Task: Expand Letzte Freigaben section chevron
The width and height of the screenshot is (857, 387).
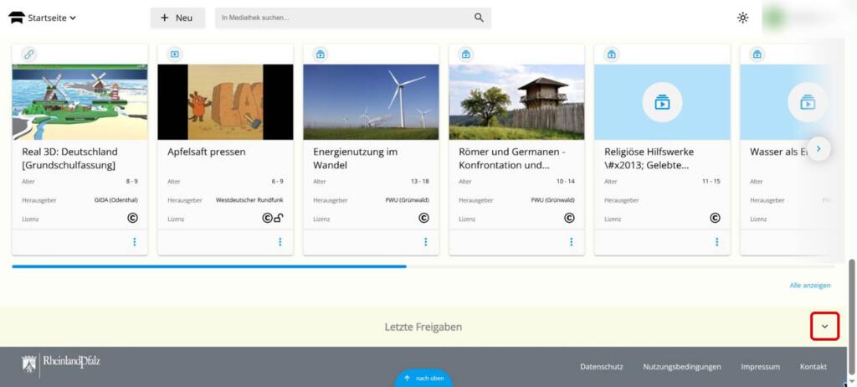Action: coord(824,326)
